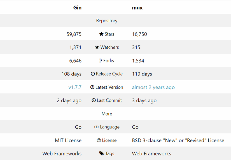Click the code icon beside Language
This screenshot has width=231, height=160.
click(x=96, y=127)
